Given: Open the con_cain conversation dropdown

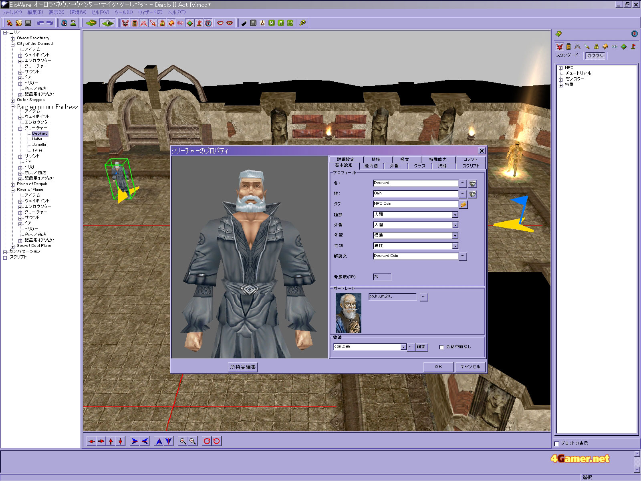Looking at the screenshot, I should pyautogui.click(x=403, y=347).
